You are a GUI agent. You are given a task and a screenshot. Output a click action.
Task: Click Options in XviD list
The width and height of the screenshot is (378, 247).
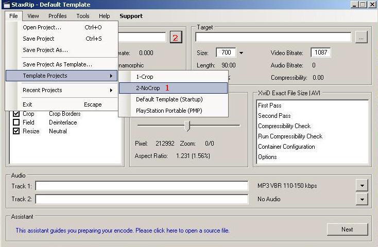(267, 157)
